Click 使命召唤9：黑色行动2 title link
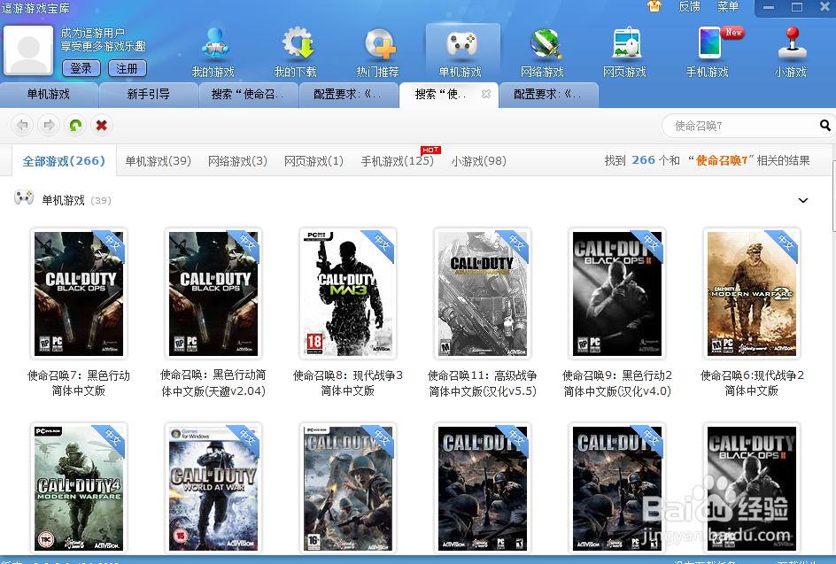This screenshot has height=564, width=836. pos(617,383)
